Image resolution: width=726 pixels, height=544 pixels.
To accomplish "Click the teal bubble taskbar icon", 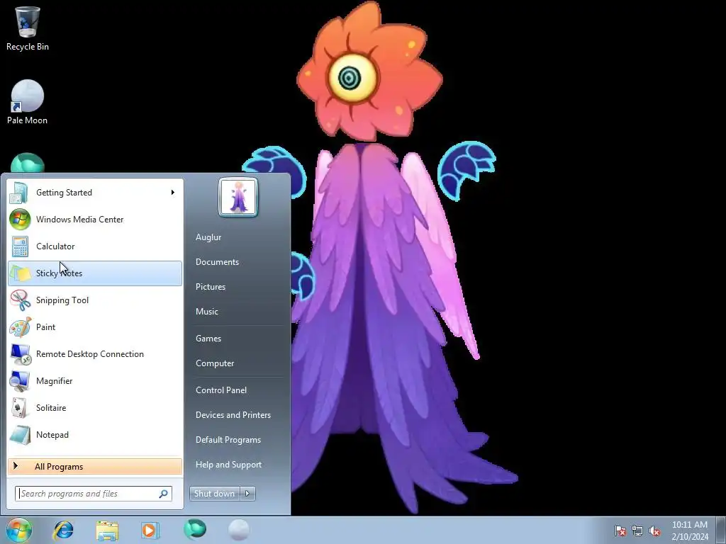I will [x=194, y=529].
